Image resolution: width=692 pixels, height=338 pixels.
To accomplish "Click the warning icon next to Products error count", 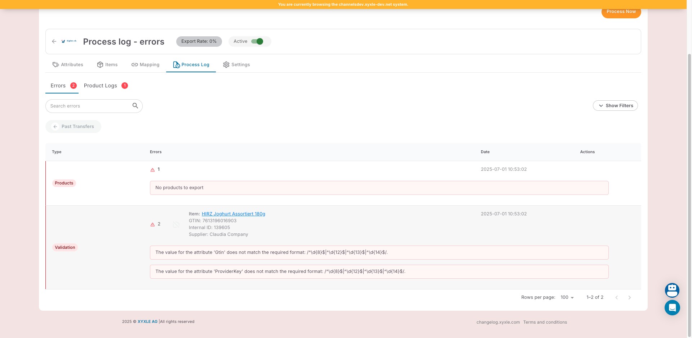I will click(x=152, y=169).
